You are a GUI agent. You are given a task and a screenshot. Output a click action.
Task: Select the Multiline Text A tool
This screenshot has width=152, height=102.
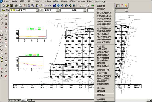coord(2,76)
